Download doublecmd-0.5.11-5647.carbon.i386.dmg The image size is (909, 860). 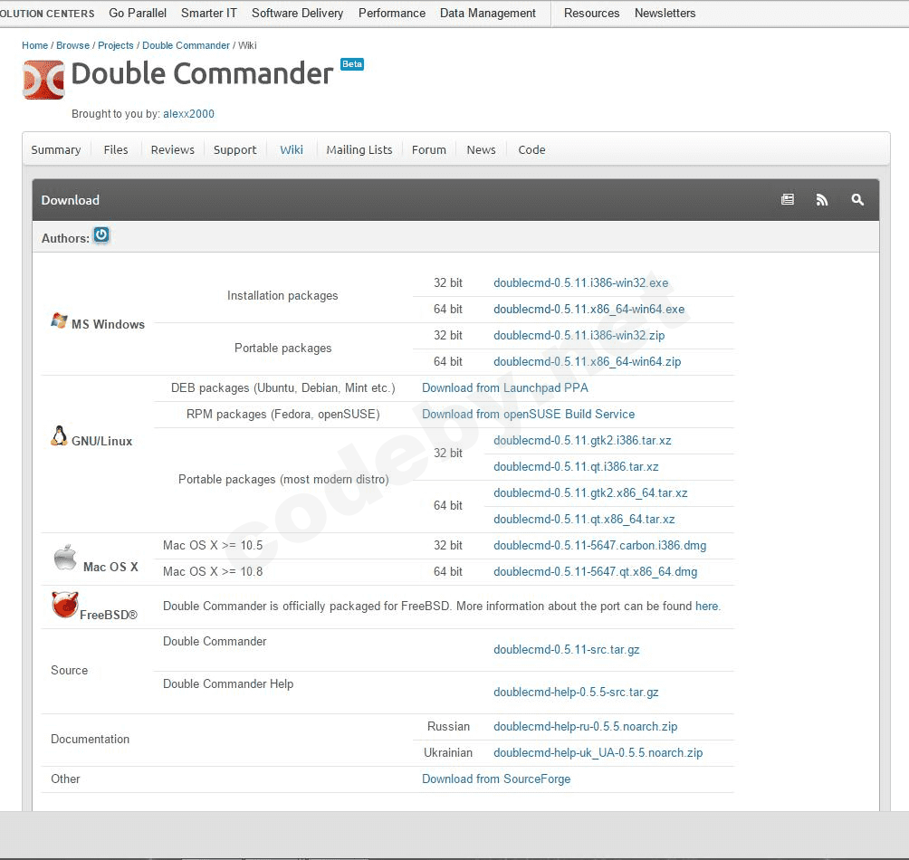tap(600, 545)
